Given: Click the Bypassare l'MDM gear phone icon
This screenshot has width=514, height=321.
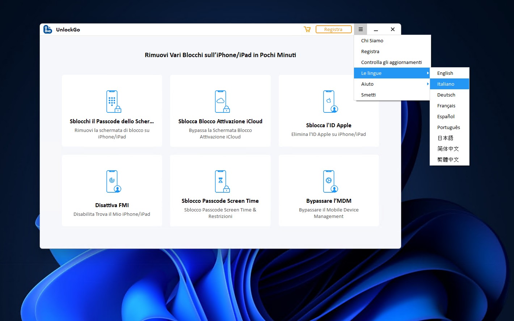Looking at the screenshot, I should point(330,181).
